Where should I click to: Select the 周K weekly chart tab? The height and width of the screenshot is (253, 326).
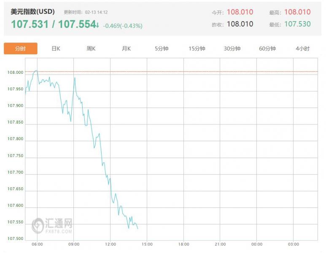(91, 48)
